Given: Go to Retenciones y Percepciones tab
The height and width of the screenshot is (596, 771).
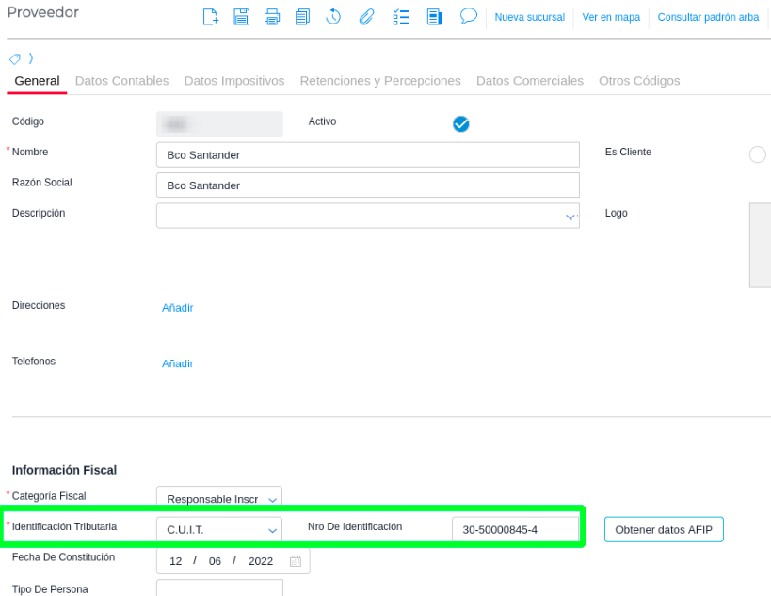Looking at the screenshot, I should pos(380,81).
